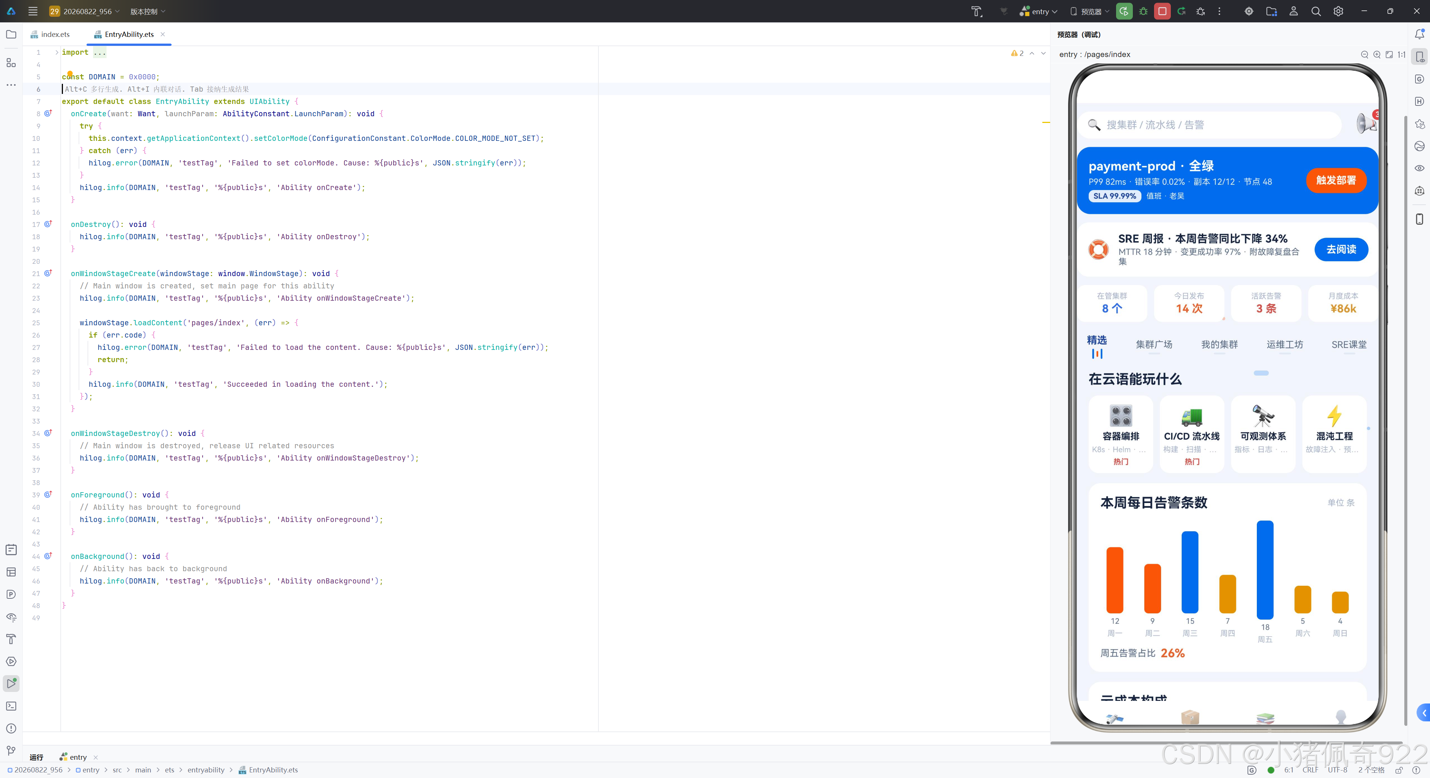1430x778 pixels.
Task: Click the attach debugger bug icon
Action: click(x=1201, y=11)
